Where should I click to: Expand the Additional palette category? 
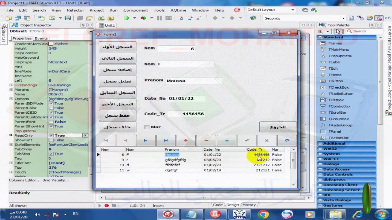(x=320, y=143)
